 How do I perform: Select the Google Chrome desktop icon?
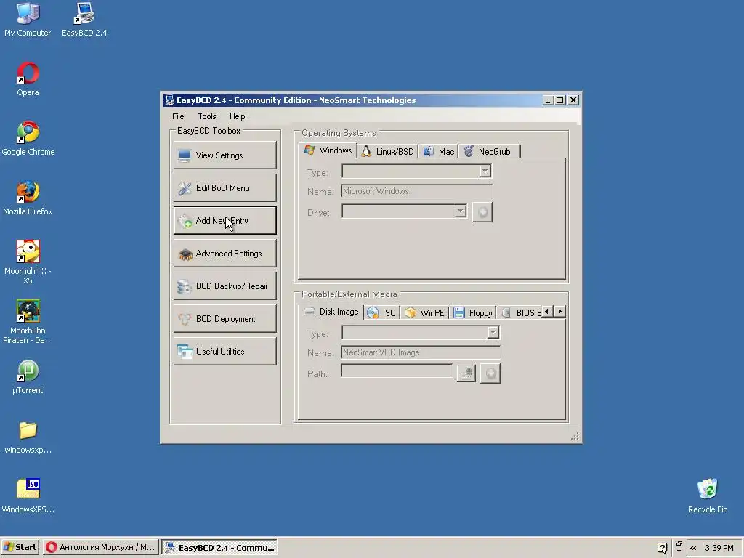[28, 138]
